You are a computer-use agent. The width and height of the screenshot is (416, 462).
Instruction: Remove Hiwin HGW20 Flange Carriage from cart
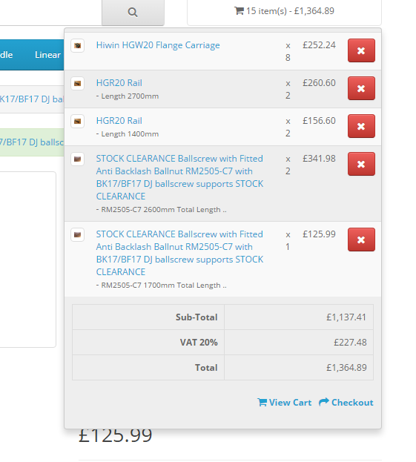pos(361,50)
